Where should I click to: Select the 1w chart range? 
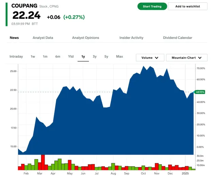tap(33, 57)
